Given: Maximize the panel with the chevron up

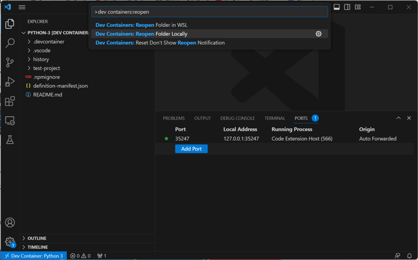Looking at the screenshot, I should pos(399,118).
